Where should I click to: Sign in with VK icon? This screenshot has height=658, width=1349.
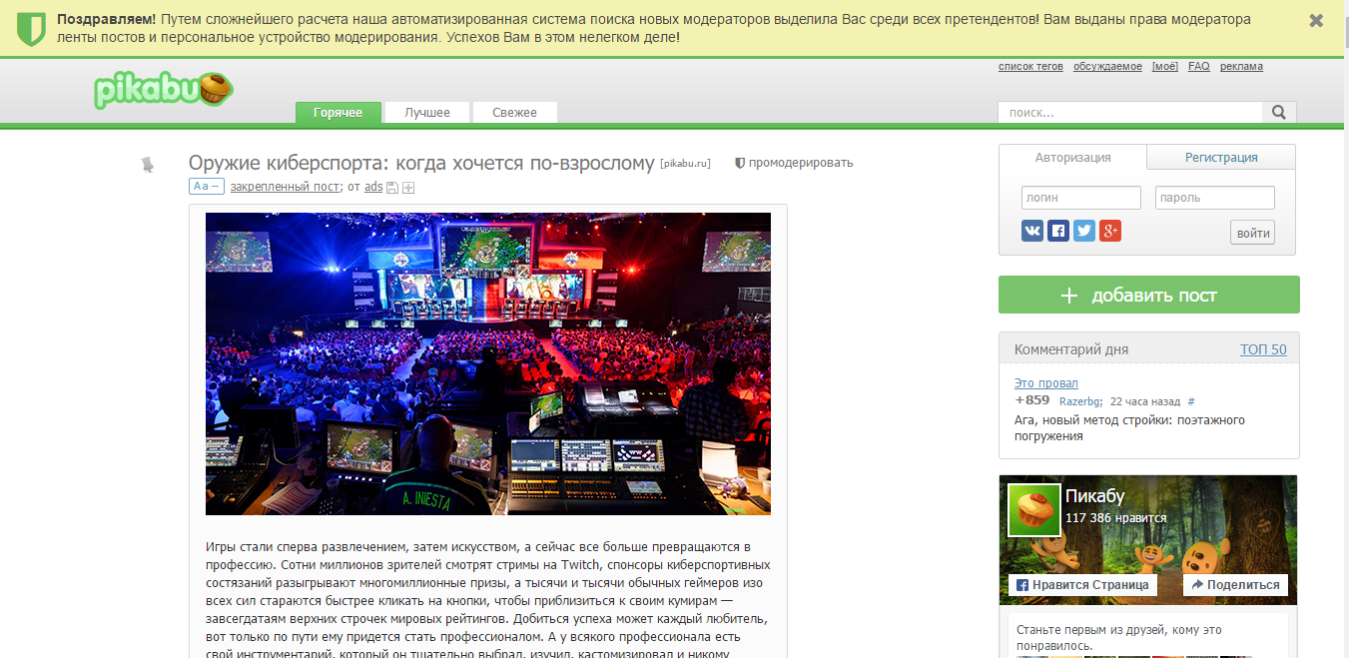(x=1032, y=231)
